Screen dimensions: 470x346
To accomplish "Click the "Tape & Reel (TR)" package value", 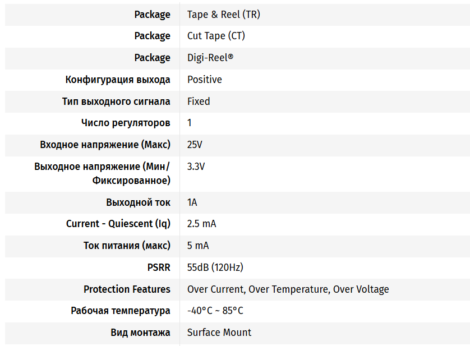I will pos(223,15).
